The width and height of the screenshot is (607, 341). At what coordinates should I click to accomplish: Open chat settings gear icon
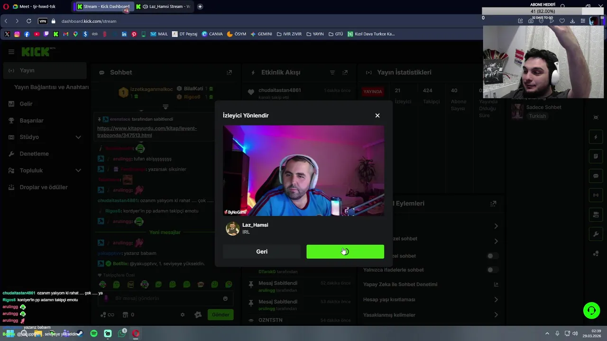point(183,314)
